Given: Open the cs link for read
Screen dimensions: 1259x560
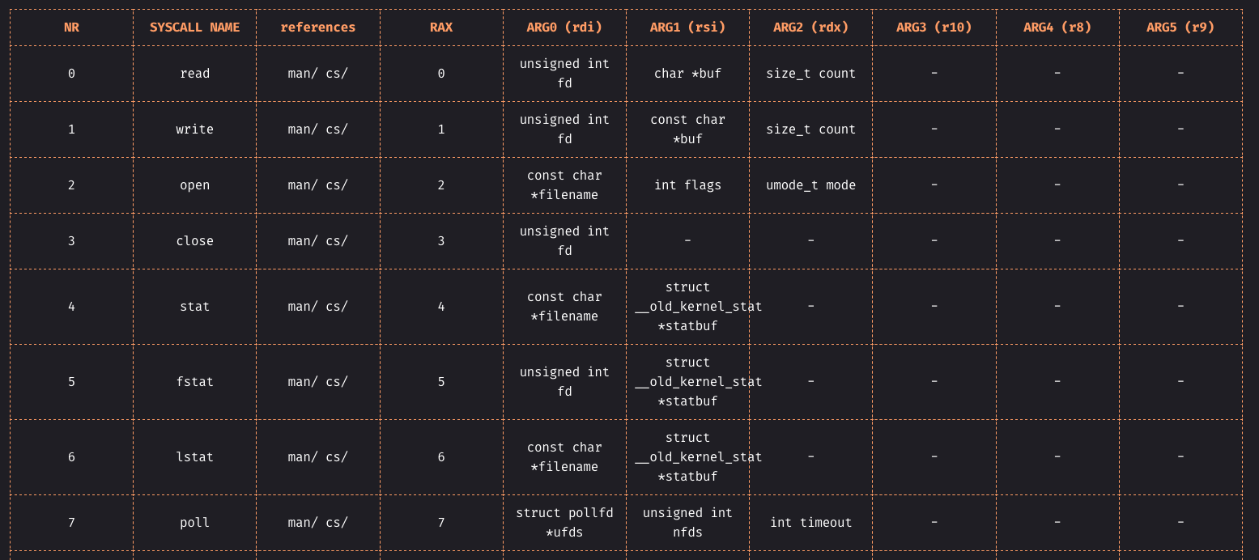Looking at the screenshot, I should pos(336,74).
